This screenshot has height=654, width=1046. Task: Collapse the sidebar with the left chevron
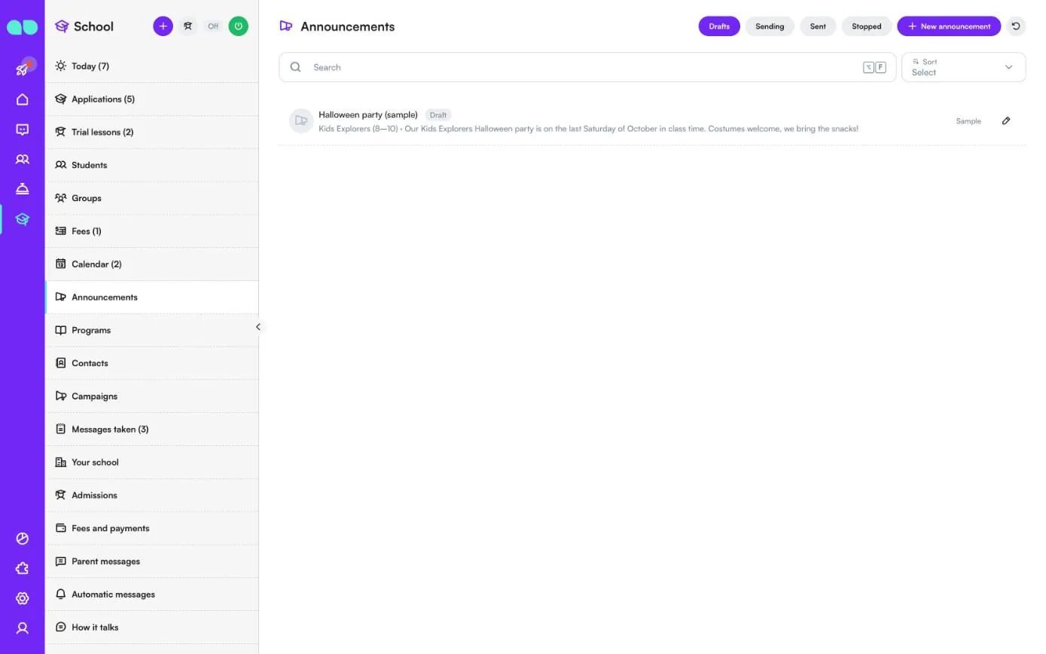(x=258, y=327)
